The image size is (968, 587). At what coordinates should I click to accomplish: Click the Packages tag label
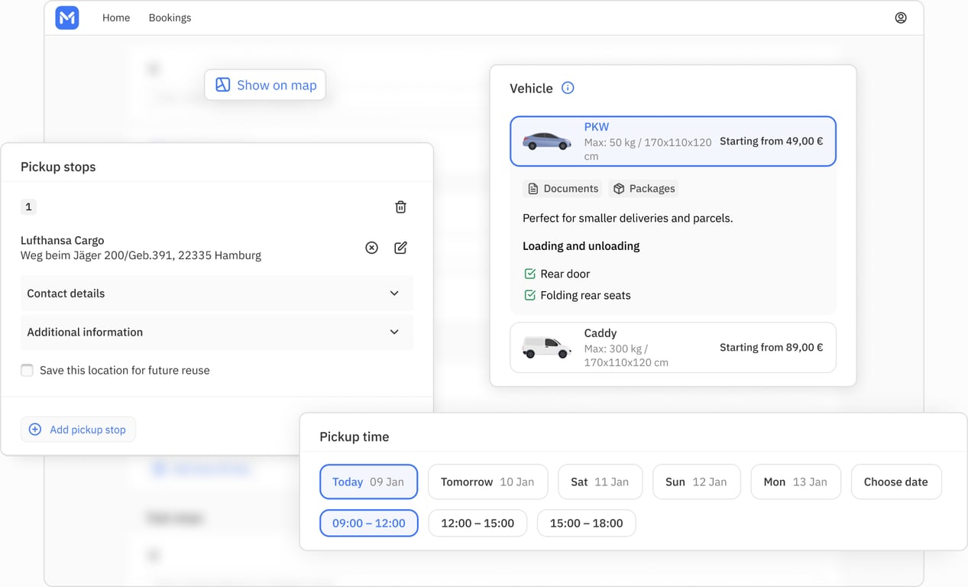(652, 189)
